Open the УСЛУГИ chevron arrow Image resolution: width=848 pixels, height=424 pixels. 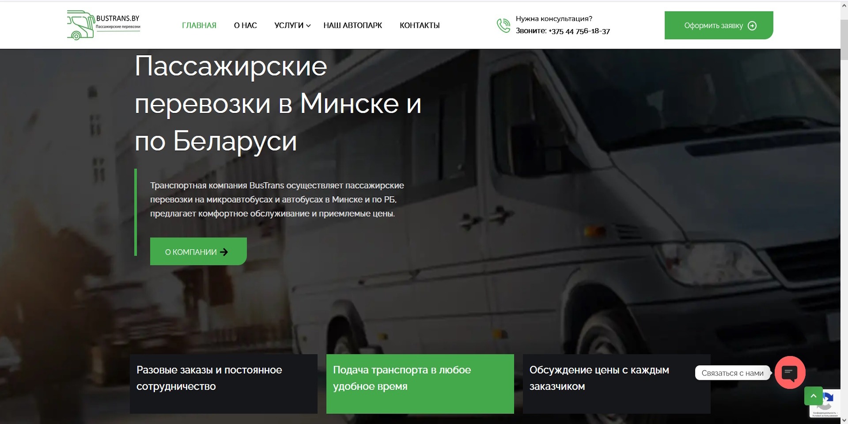click(x=309, y=26)
